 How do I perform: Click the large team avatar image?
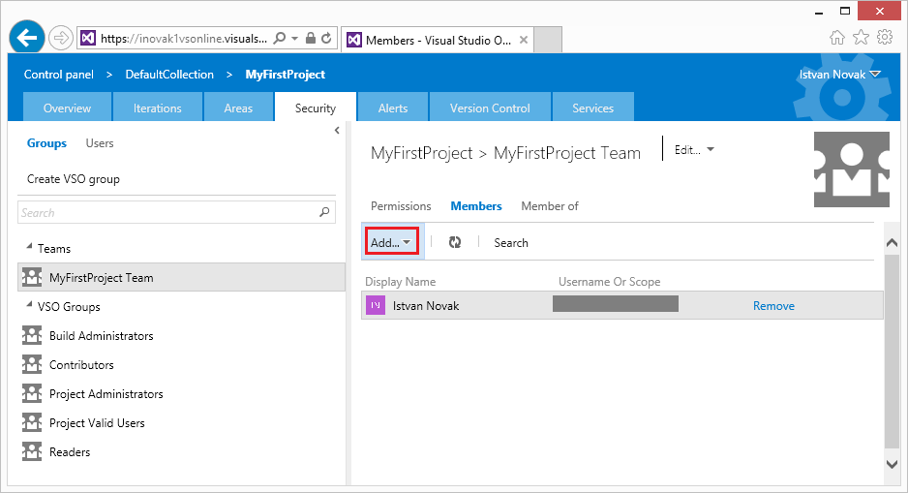point(851,169)
